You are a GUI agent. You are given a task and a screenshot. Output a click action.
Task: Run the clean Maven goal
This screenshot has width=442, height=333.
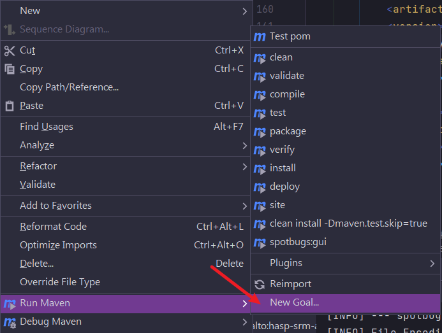tap(345, 58)
